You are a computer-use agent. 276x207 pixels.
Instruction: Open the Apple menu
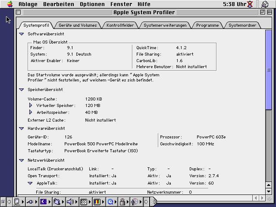click(10, 4)
